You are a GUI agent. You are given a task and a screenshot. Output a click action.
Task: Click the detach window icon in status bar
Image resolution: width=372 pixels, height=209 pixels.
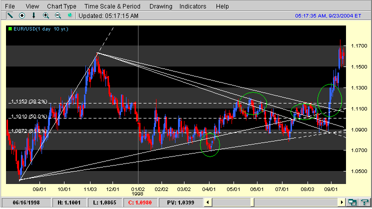tap(352, 202)
